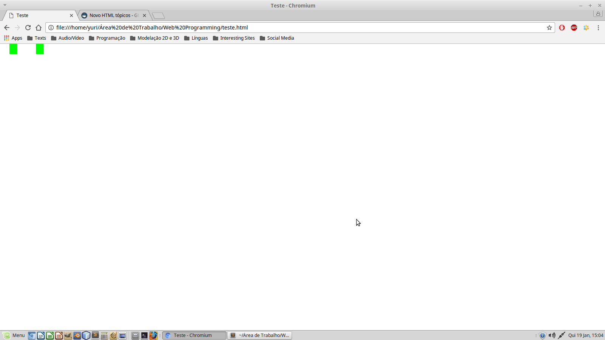The height and width of the screenshot is (340, 605).
Task: Launch the terminal from the panel
Action: point(144,335)
